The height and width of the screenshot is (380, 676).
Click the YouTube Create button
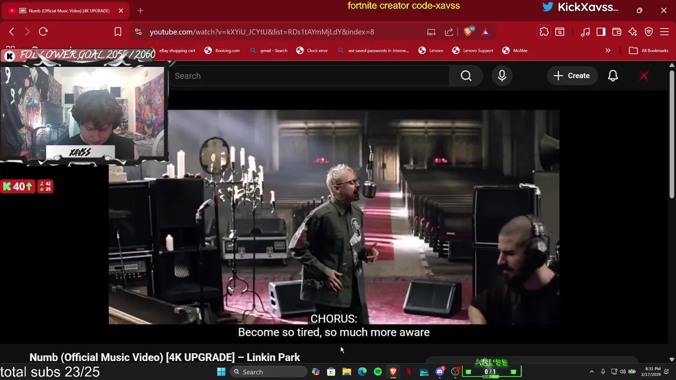(571, 76)
